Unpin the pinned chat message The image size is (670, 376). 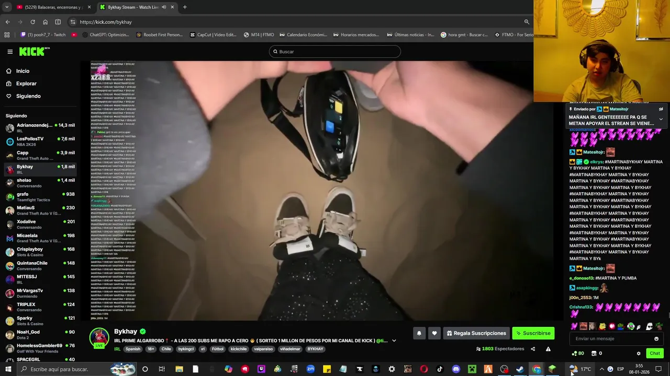coord(661,109)
